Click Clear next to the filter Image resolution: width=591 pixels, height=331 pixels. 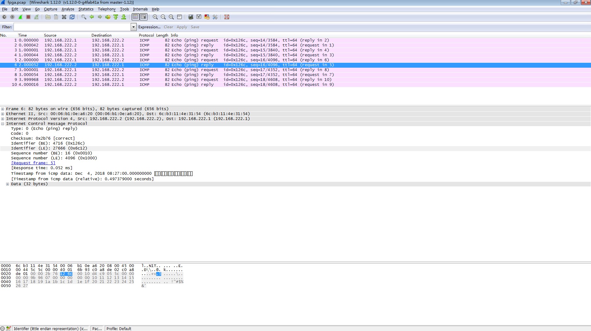click(169, 27)
